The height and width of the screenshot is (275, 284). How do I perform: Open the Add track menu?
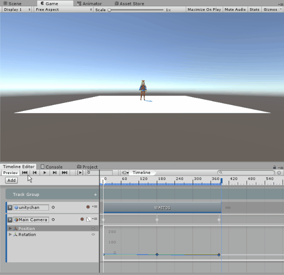coord(11,180)
